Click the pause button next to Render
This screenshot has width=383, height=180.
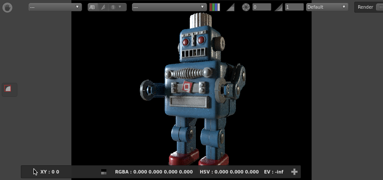click(380, 7)
